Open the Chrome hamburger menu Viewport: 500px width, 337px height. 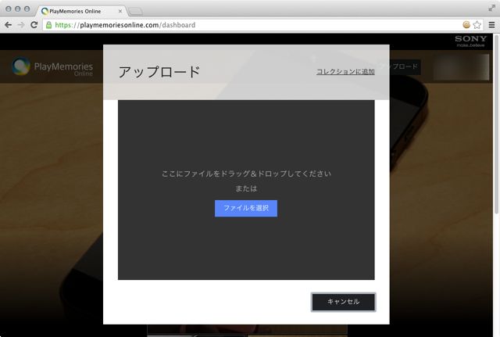(491, 25)
